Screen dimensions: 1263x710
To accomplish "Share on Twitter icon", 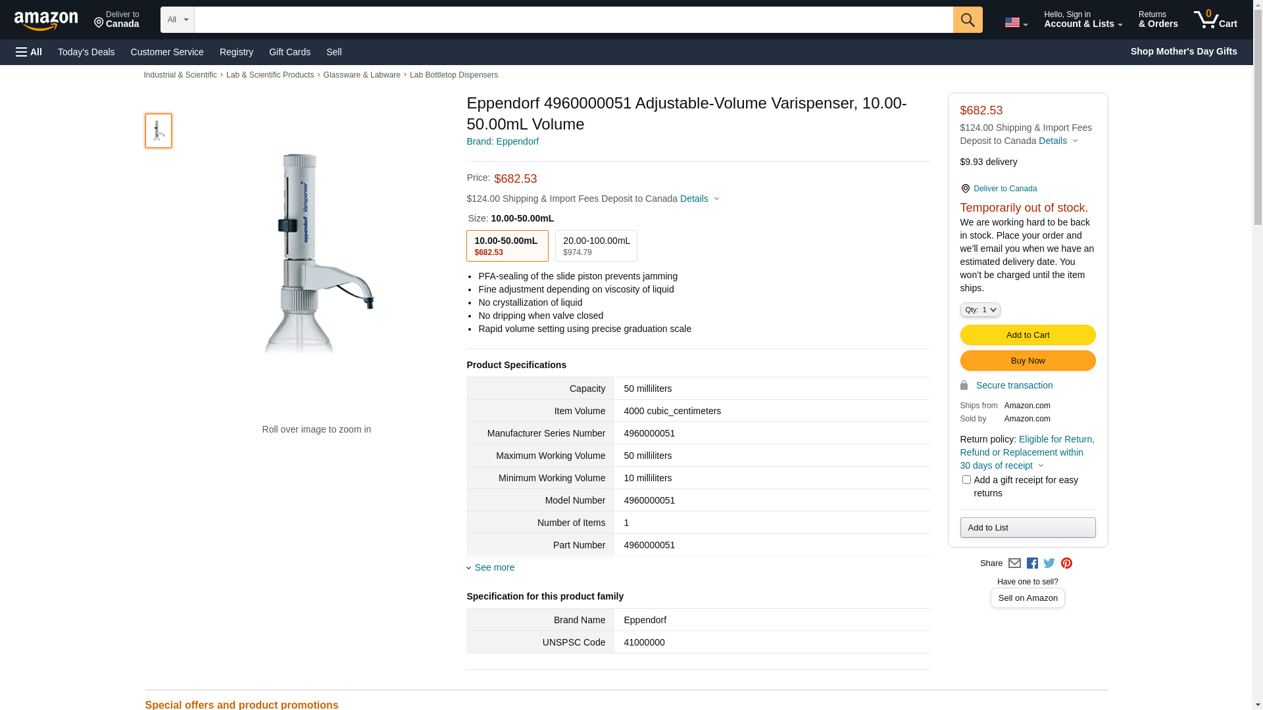I will point(1049,563).
